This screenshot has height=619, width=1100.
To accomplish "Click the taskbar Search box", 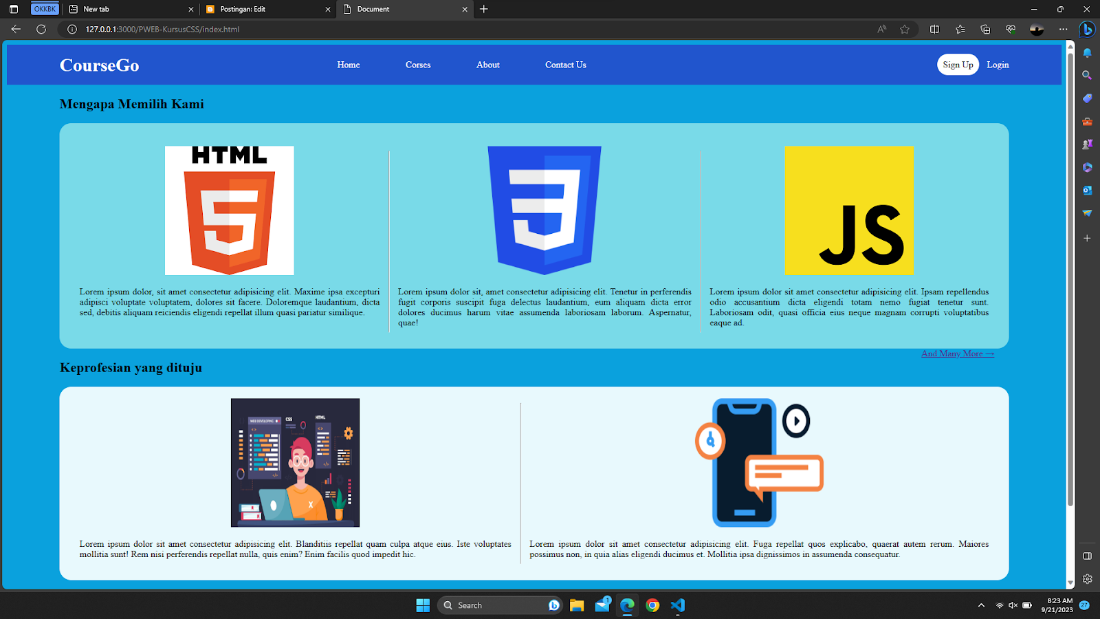I will (x=500, y=605).
